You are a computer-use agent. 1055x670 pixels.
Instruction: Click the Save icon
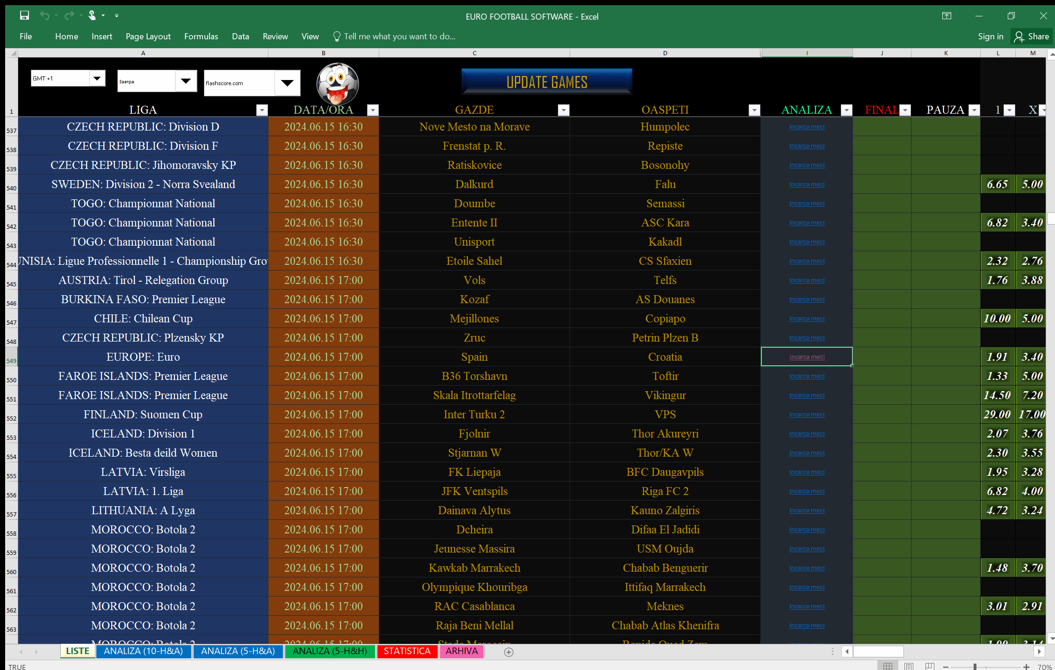tap(24, 15)
